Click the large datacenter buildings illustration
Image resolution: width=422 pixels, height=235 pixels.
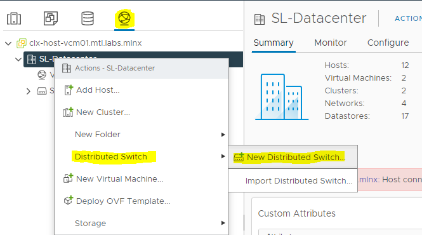(x=282, y=97)
